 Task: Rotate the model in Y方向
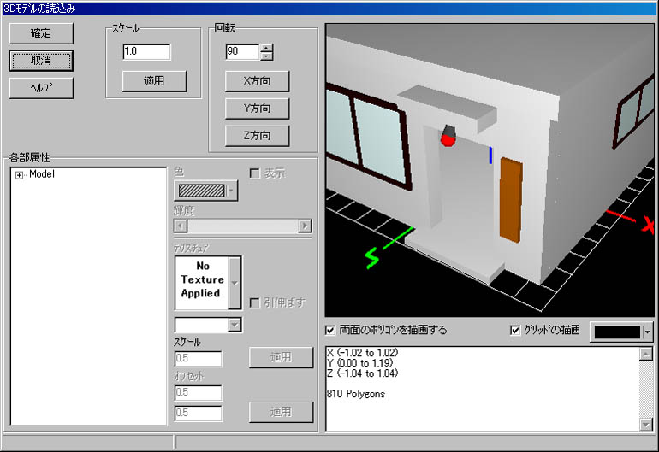point(258,109)
